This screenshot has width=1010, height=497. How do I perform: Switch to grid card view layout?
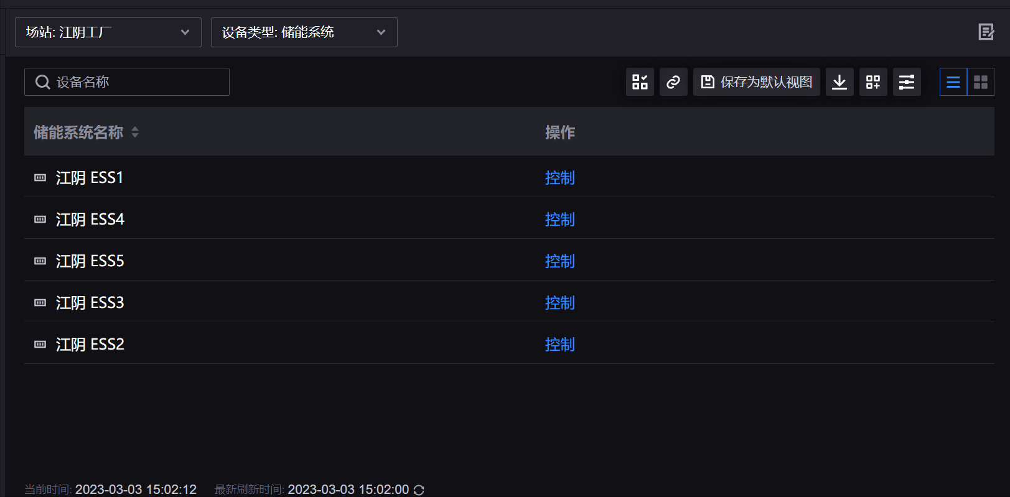pos(981,82)
